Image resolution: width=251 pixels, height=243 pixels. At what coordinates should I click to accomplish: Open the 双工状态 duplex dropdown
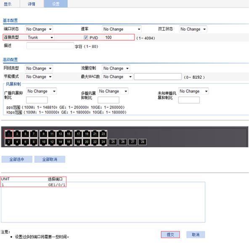point(193,29)
